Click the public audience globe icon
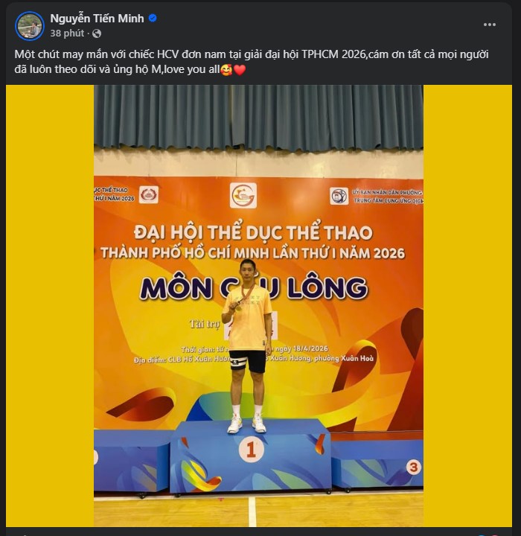 click(97, 33)
